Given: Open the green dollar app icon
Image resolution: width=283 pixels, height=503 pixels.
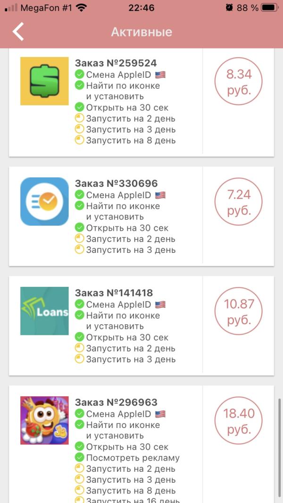Looking at the screenshot, I should pyautogui.click(x=44, y=81).
